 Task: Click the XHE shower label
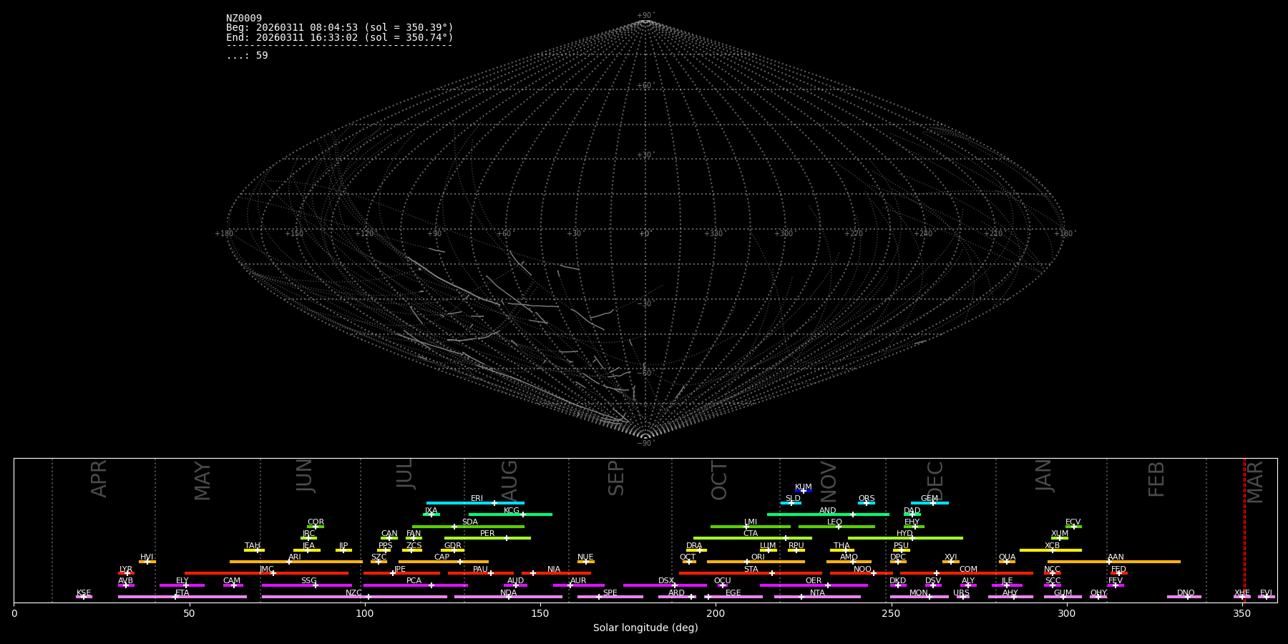tap(1242, 593)
